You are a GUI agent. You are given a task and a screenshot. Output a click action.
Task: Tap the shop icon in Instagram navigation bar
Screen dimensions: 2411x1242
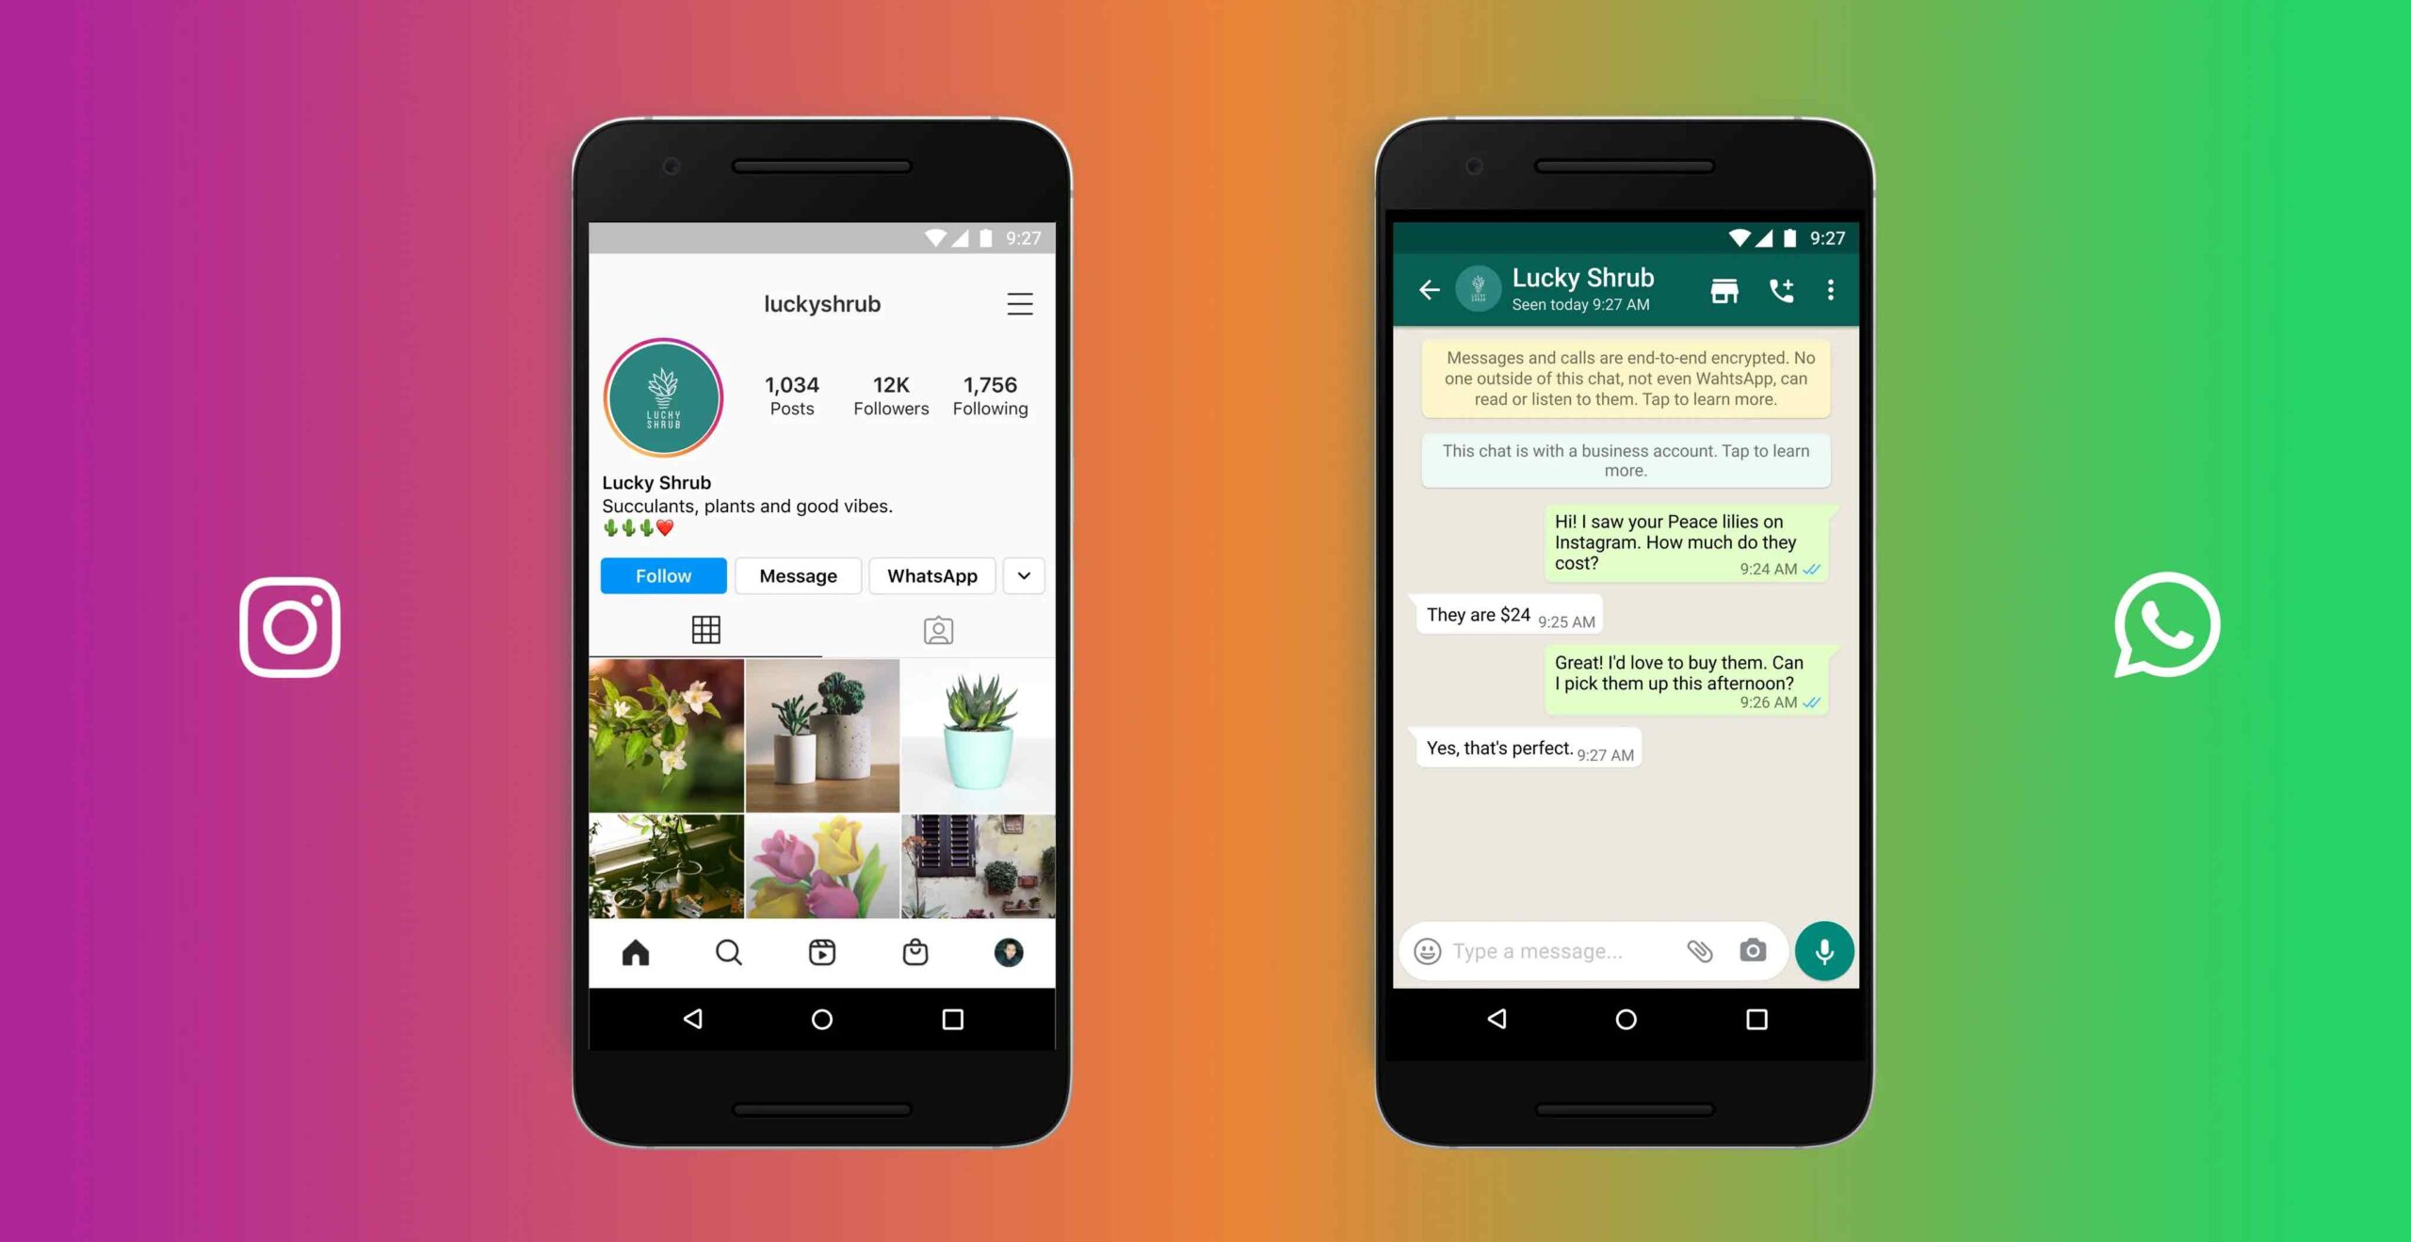[x=914, y=952]
